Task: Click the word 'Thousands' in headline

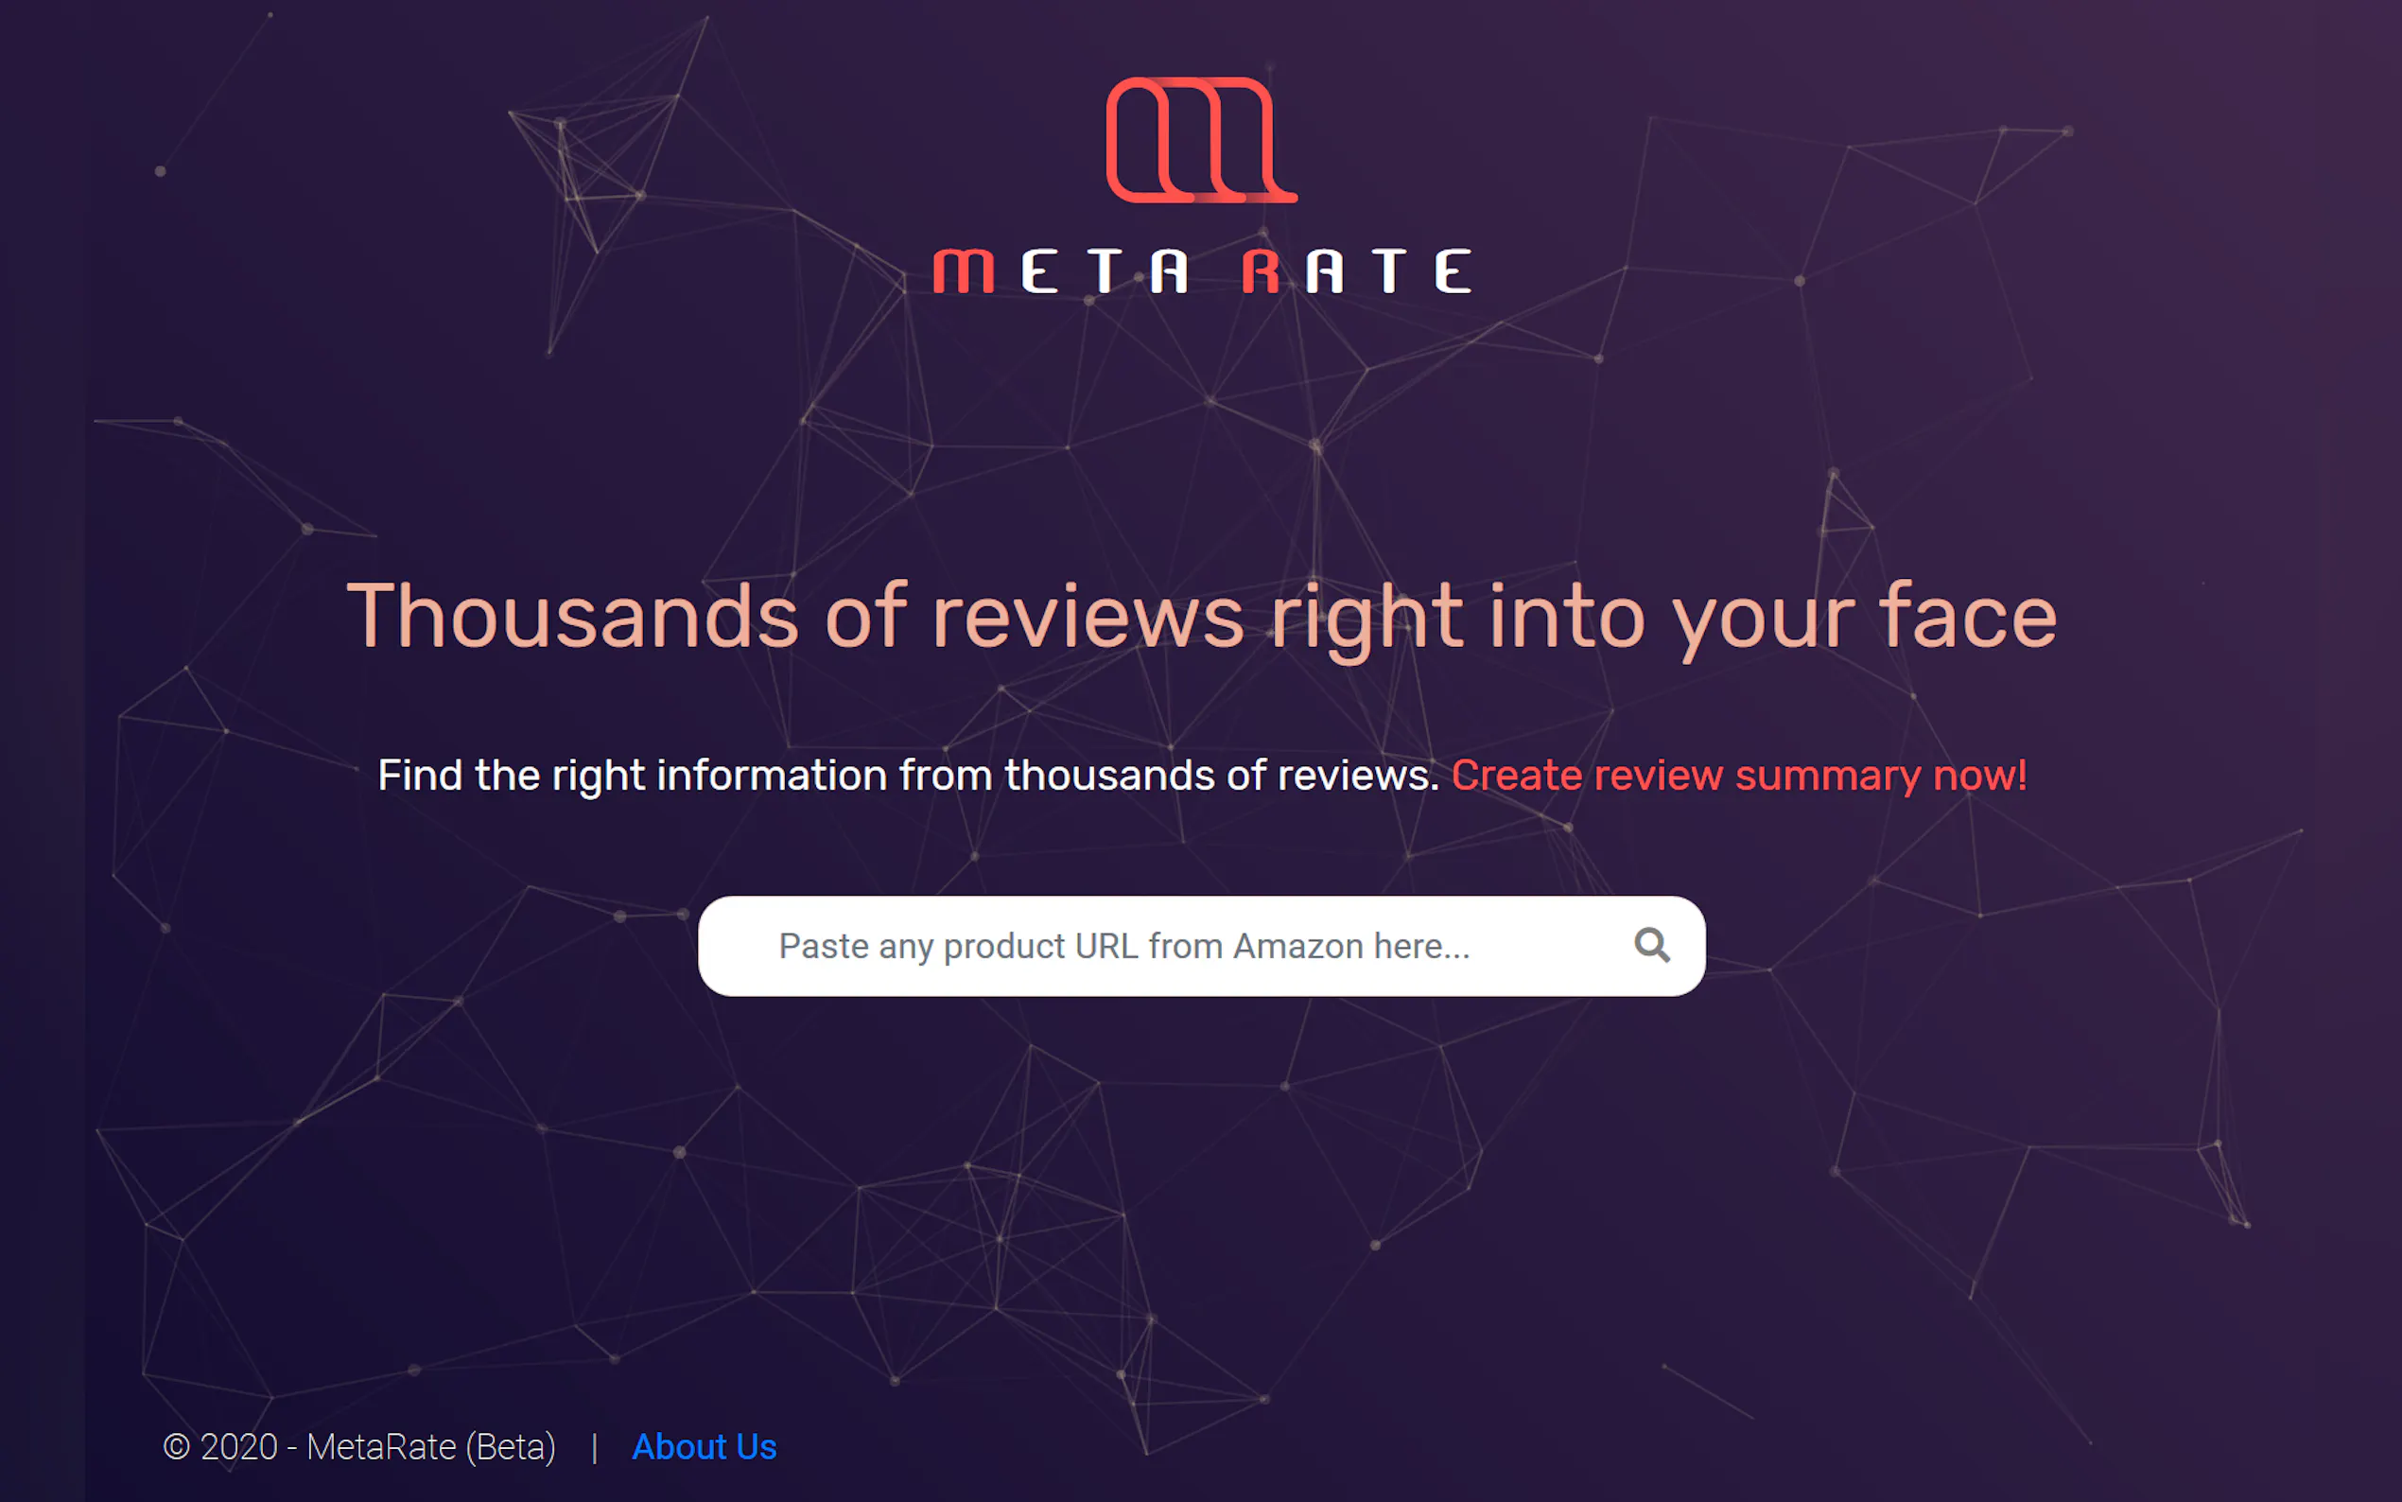Action: 572,617
